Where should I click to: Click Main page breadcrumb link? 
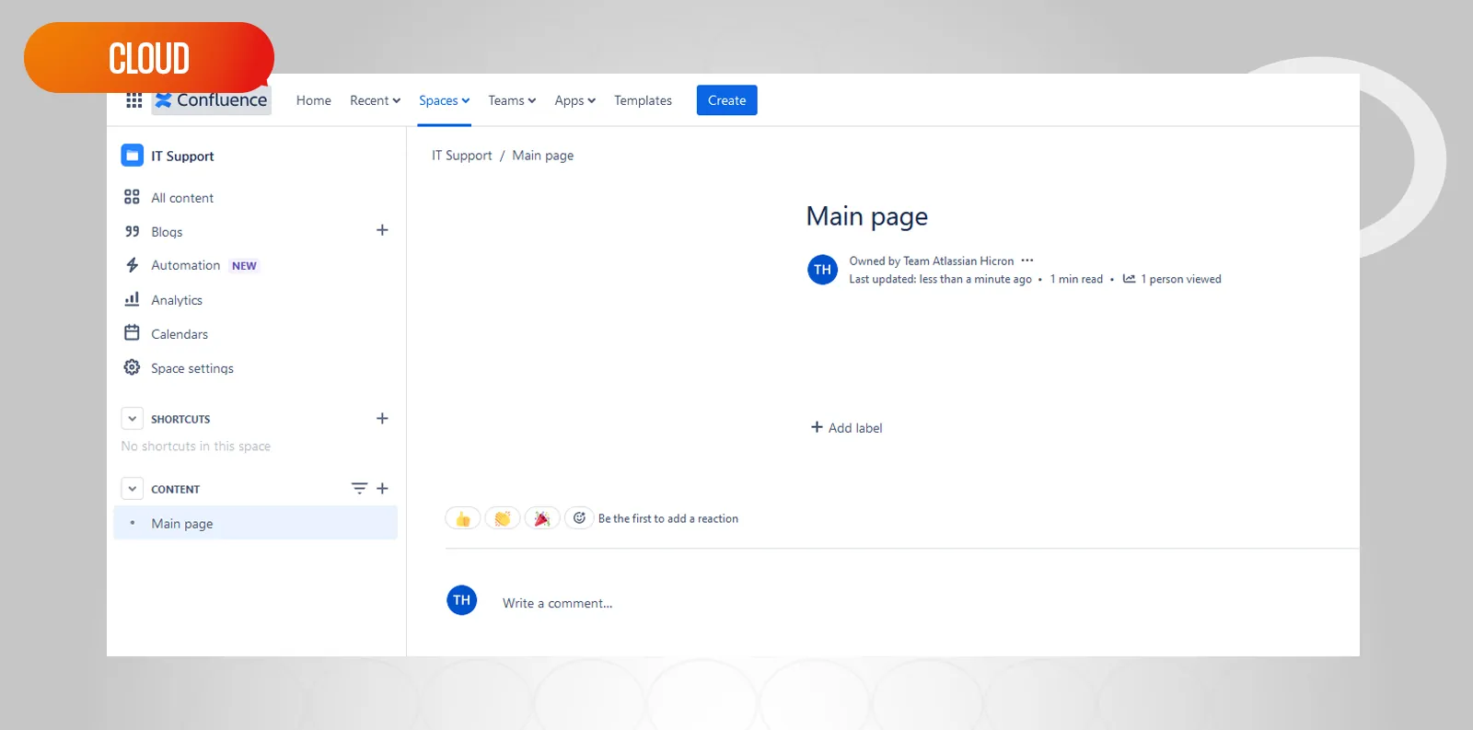click(543, 156)
